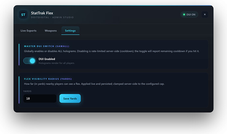Click the 'How far (in yards)' description
Image resolution: width=227 pixels, height=134 pixels.
94,84
